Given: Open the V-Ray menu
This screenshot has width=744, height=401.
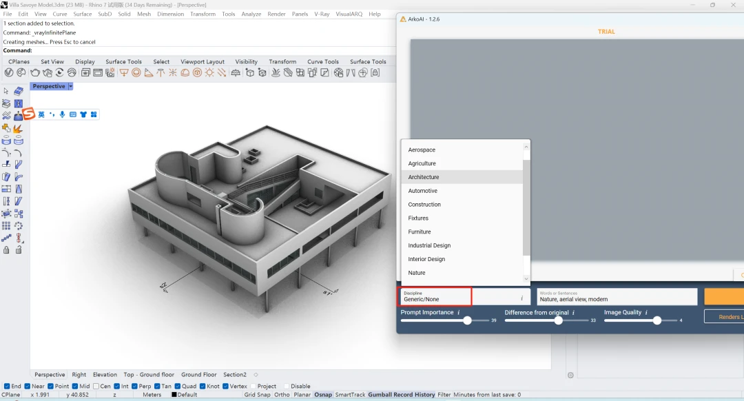Looking at the screenshot, I should pyautogui.click(x=321, y=14).
